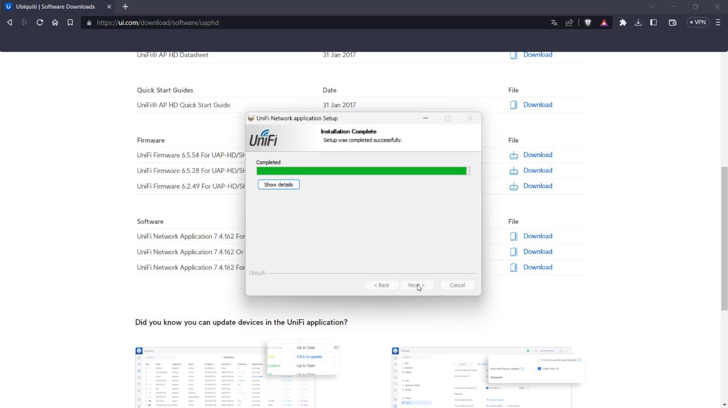Open the extensions puzzle icon

click(x=623, y=22)
